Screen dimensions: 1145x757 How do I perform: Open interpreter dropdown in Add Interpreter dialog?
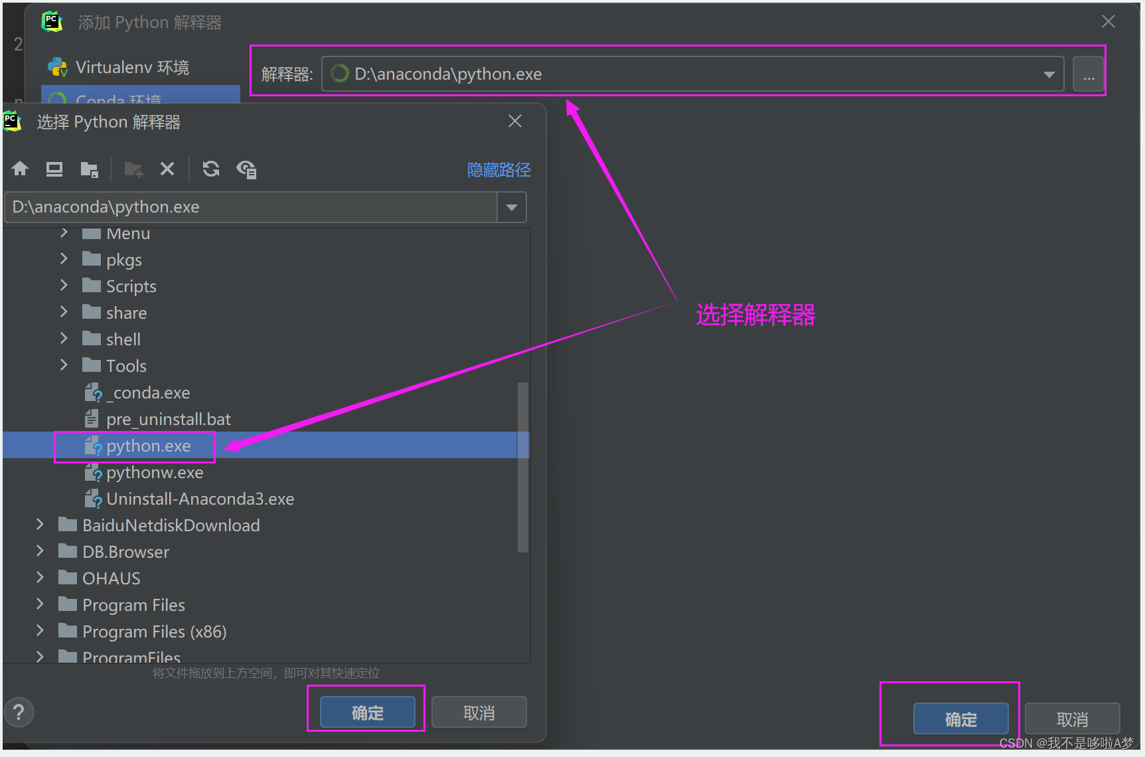pyautogui.click(x=1049, y=74)
